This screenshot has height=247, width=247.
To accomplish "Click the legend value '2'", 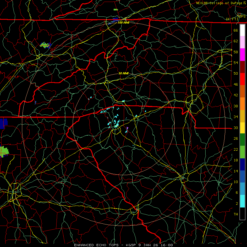I will 237,204.
